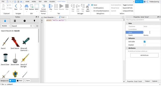This screenshot has height=90, width=161.
Task: Open the Toolbox search filter options icon
Action: click(37, 26)
